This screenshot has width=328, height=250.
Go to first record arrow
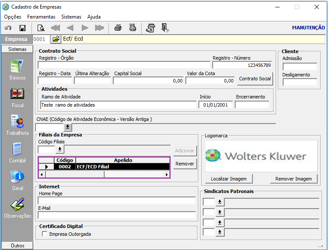[55, 28]
